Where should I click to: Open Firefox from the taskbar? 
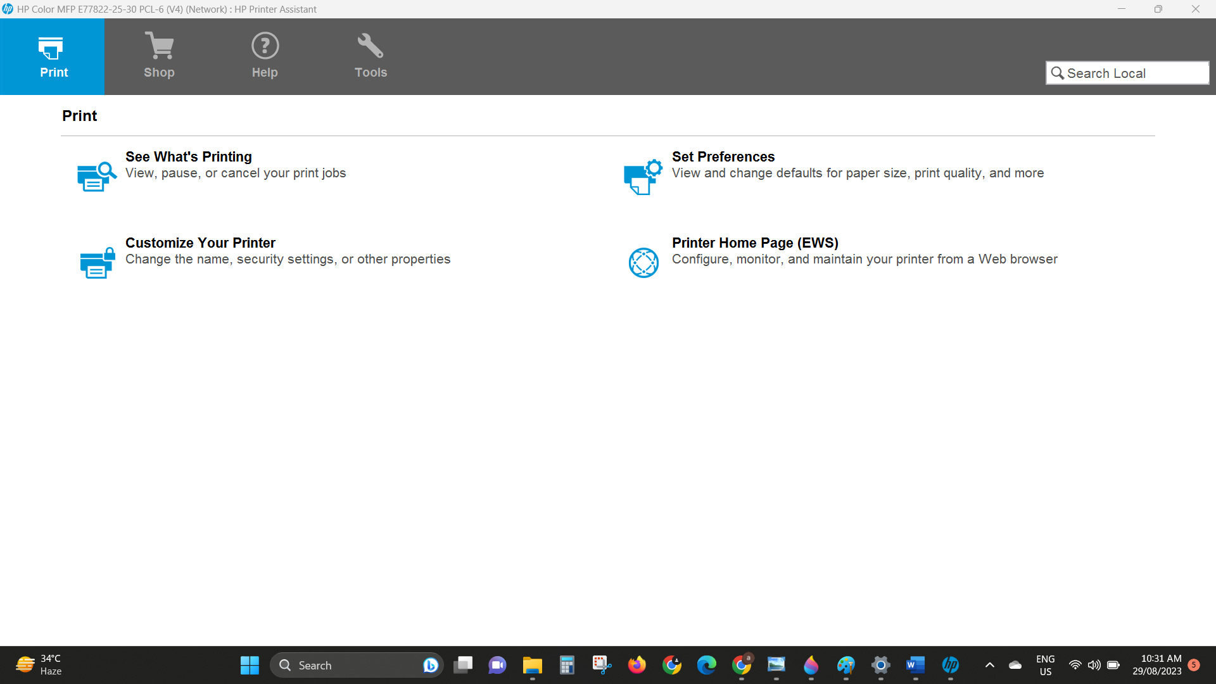pyautogui.click(x=636, y=665)
